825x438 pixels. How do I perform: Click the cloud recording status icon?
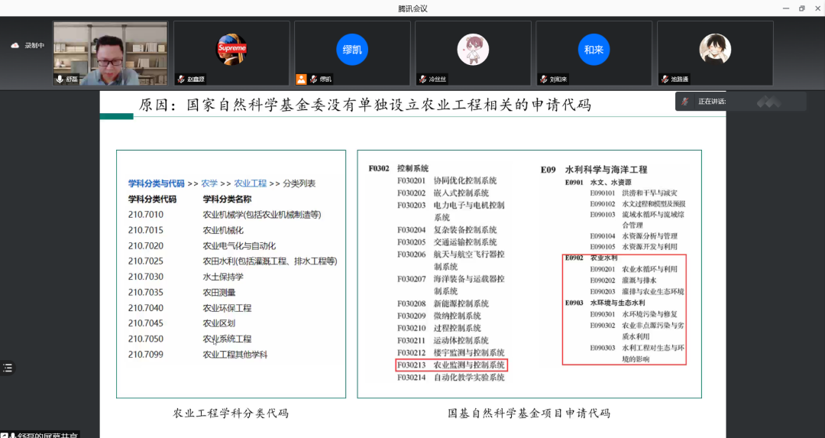[x=15, y=46]
